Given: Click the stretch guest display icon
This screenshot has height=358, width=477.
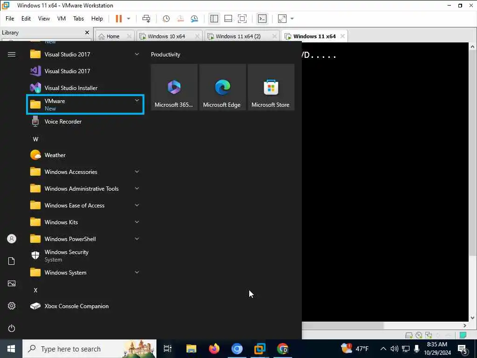Looking at the screenshot, I should [x=282, y=19].
